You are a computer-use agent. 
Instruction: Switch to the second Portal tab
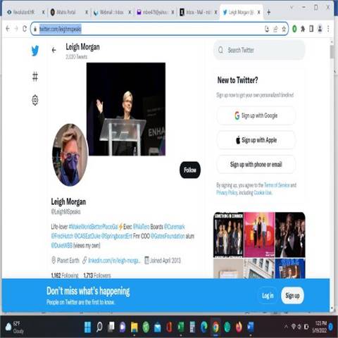click(x=68, y=12)
